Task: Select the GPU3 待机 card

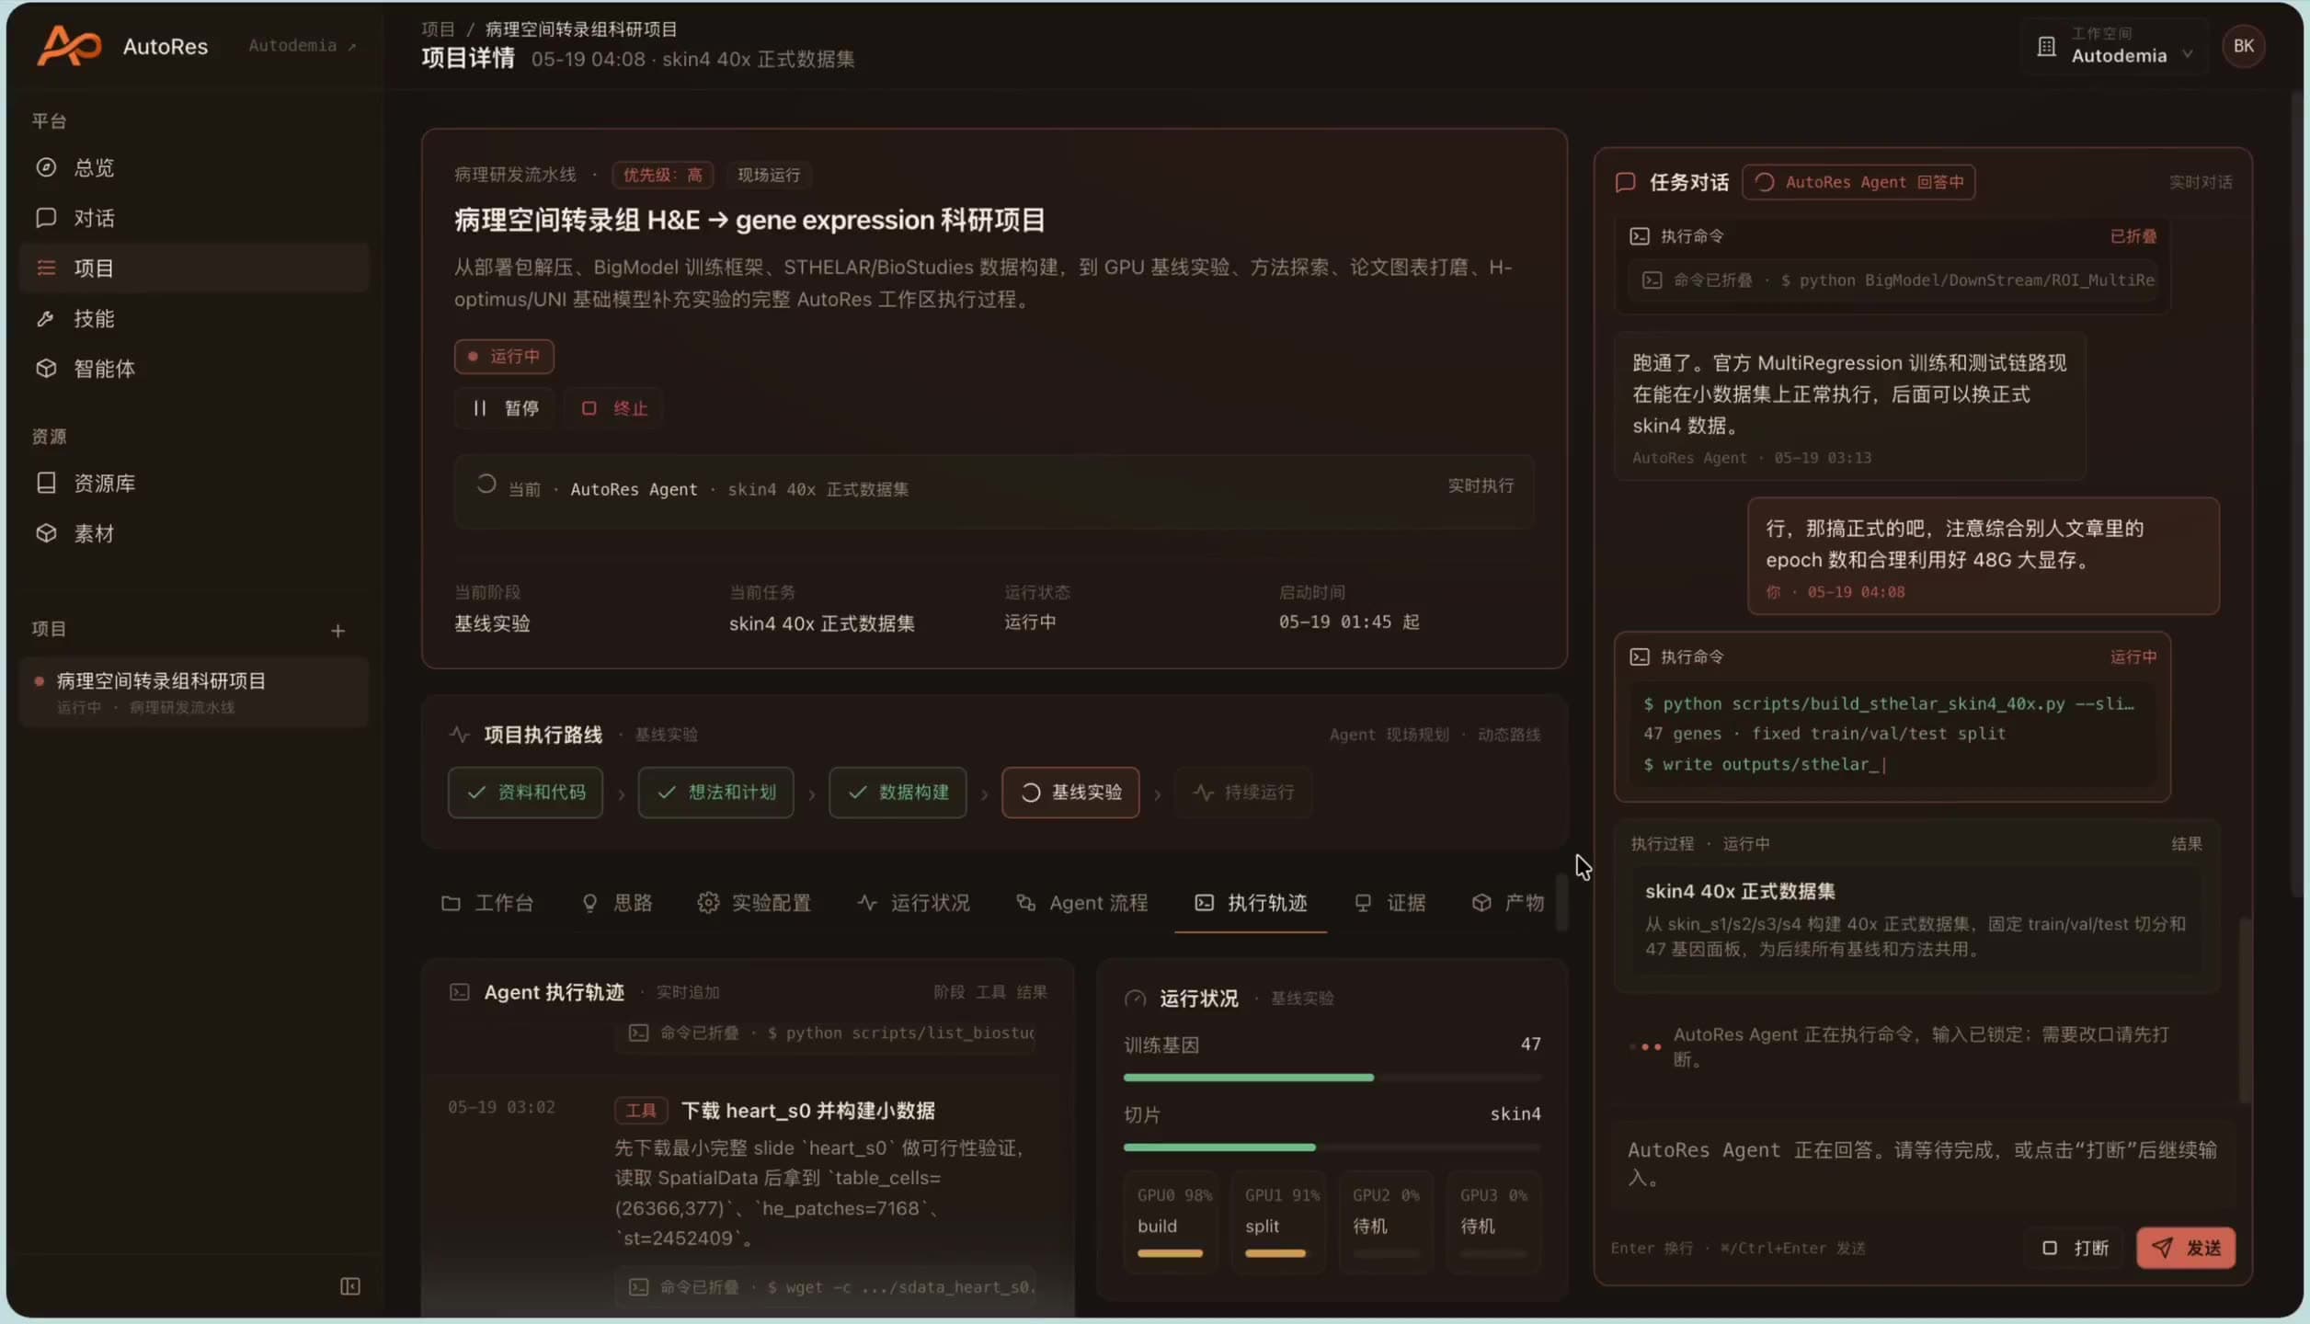Action: click(x=1494, y=1222)
